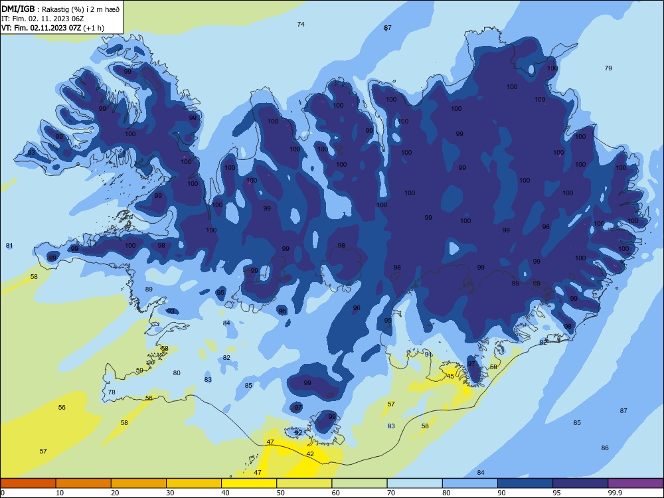664x498 pixels.
Task: Click the pale blue 70–80 legend swatch
Action: pyautogui.click(x=414, y=483)
